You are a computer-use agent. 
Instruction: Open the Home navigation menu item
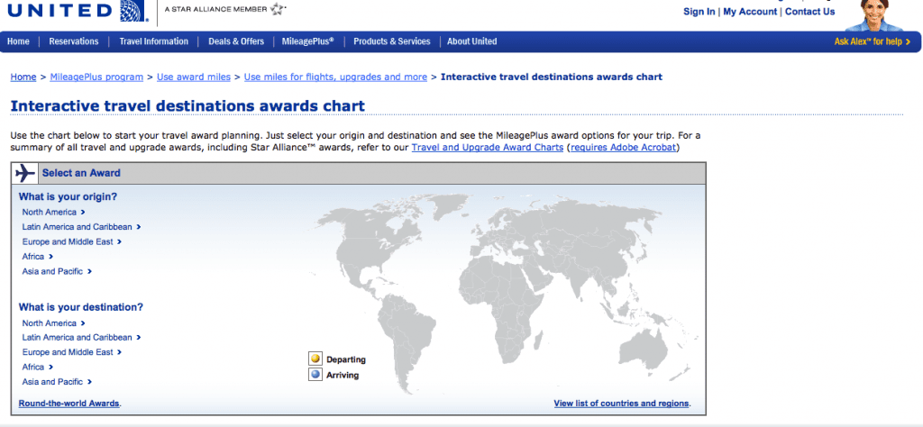click(x=18, y=41)
